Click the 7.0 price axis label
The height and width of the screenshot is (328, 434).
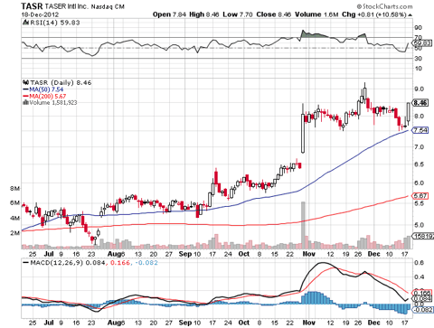click(420, 147)
